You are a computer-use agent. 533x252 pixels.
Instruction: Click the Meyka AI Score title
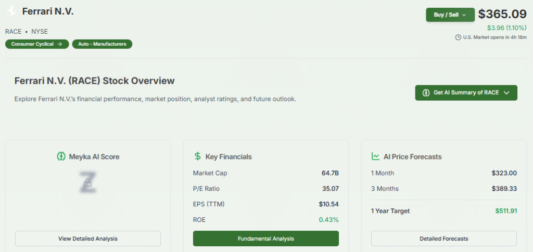94,157
